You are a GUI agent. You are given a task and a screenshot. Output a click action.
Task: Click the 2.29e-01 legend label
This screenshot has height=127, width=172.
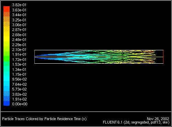19,45
